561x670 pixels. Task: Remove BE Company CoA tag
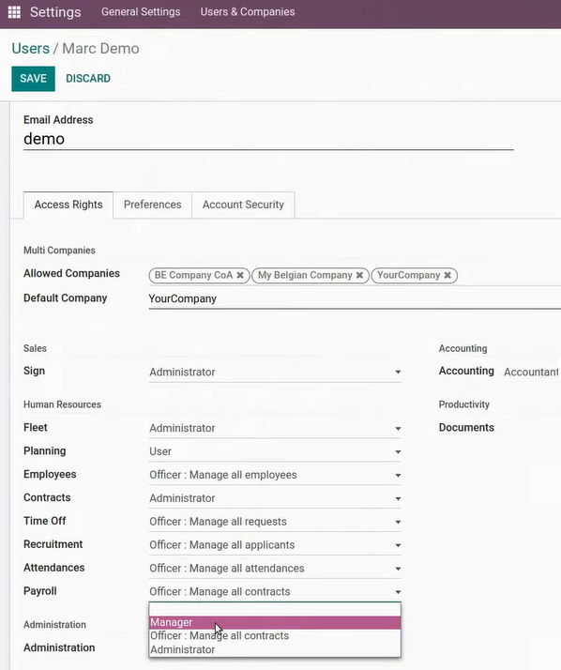coord(240,275)
